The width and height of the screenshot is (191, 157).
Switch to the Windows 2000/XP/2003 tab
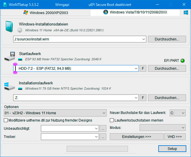pos(46,13)
